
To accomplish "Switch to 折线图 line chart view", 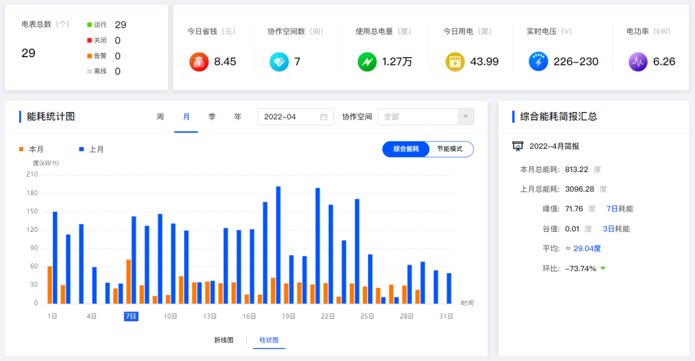I will pos(224,340).
